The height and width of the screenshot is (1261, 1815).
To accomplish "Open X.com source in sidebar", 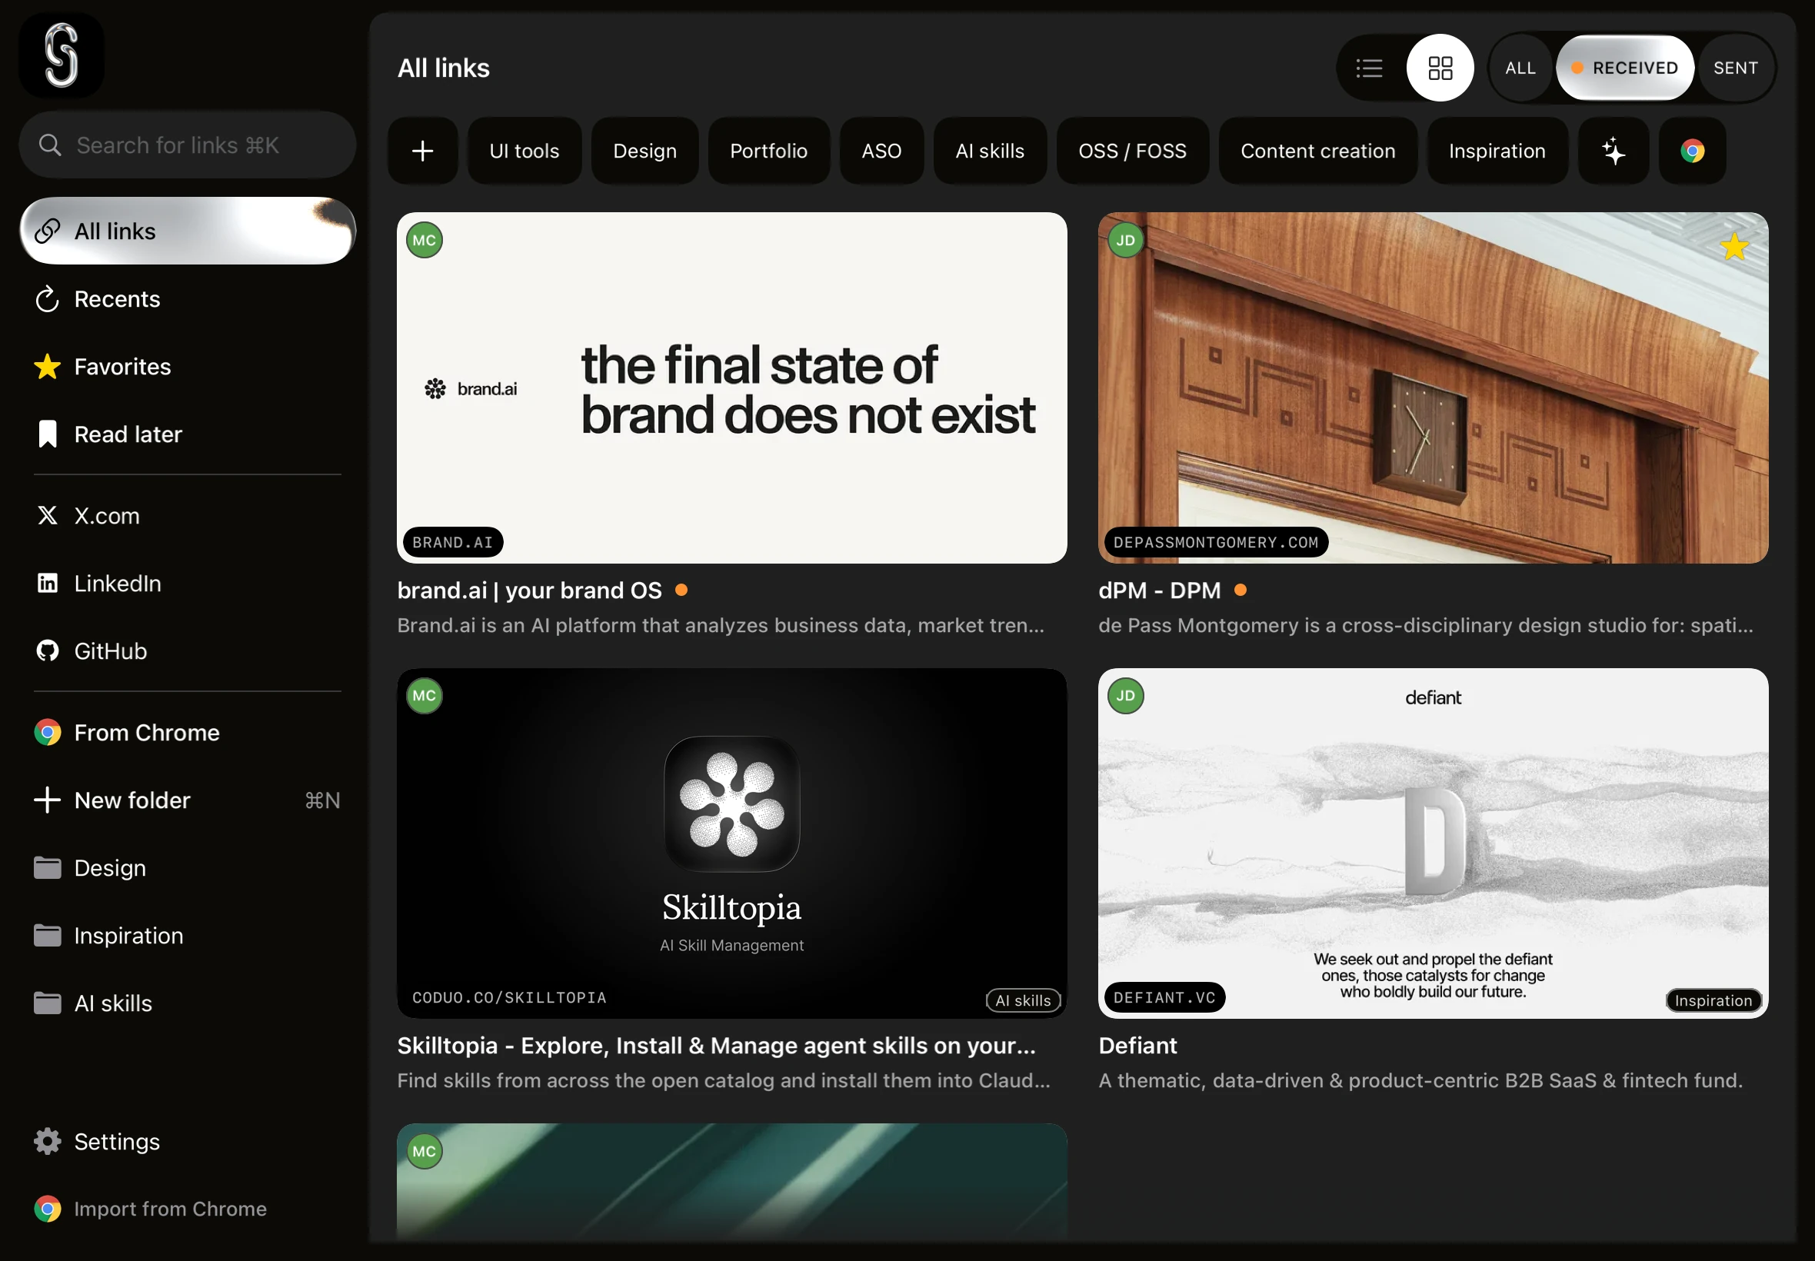I will pos(188,515).
